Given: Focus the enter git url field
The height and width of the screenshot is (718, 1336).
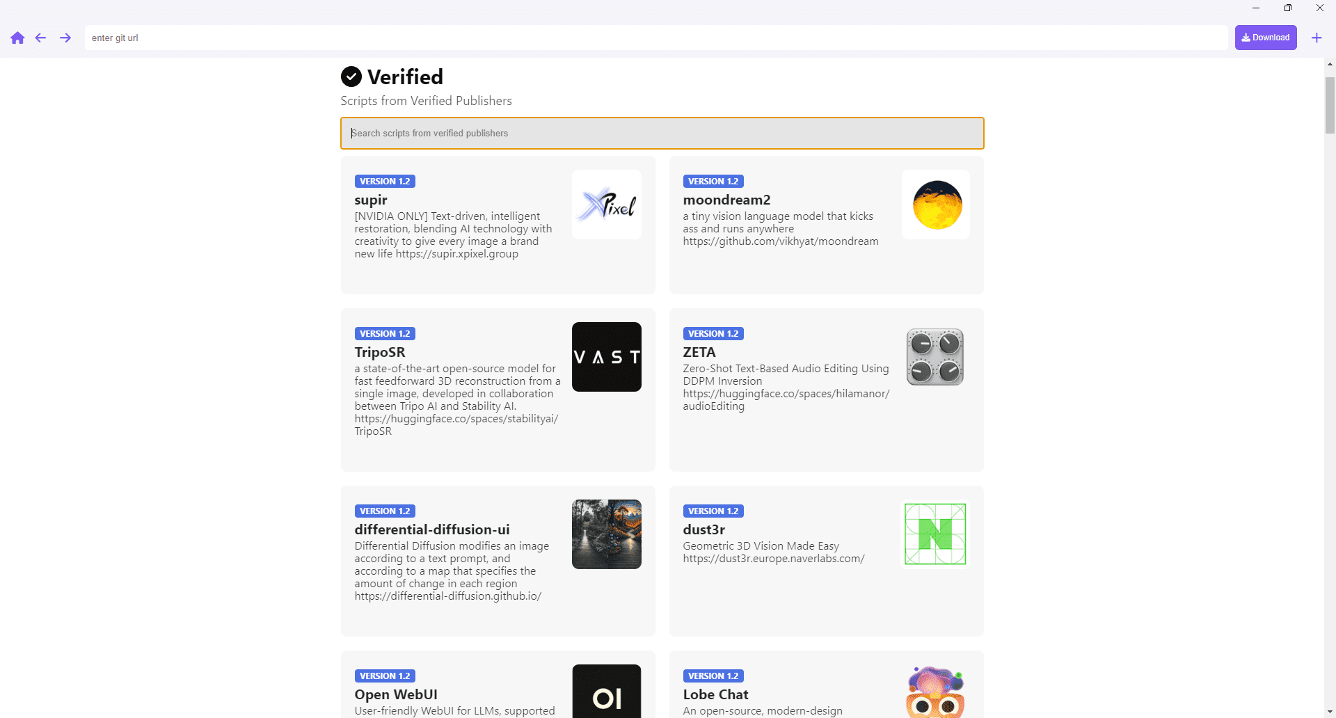Looking at the screenshot, I should pyautogui.click(x=655, y=38).
